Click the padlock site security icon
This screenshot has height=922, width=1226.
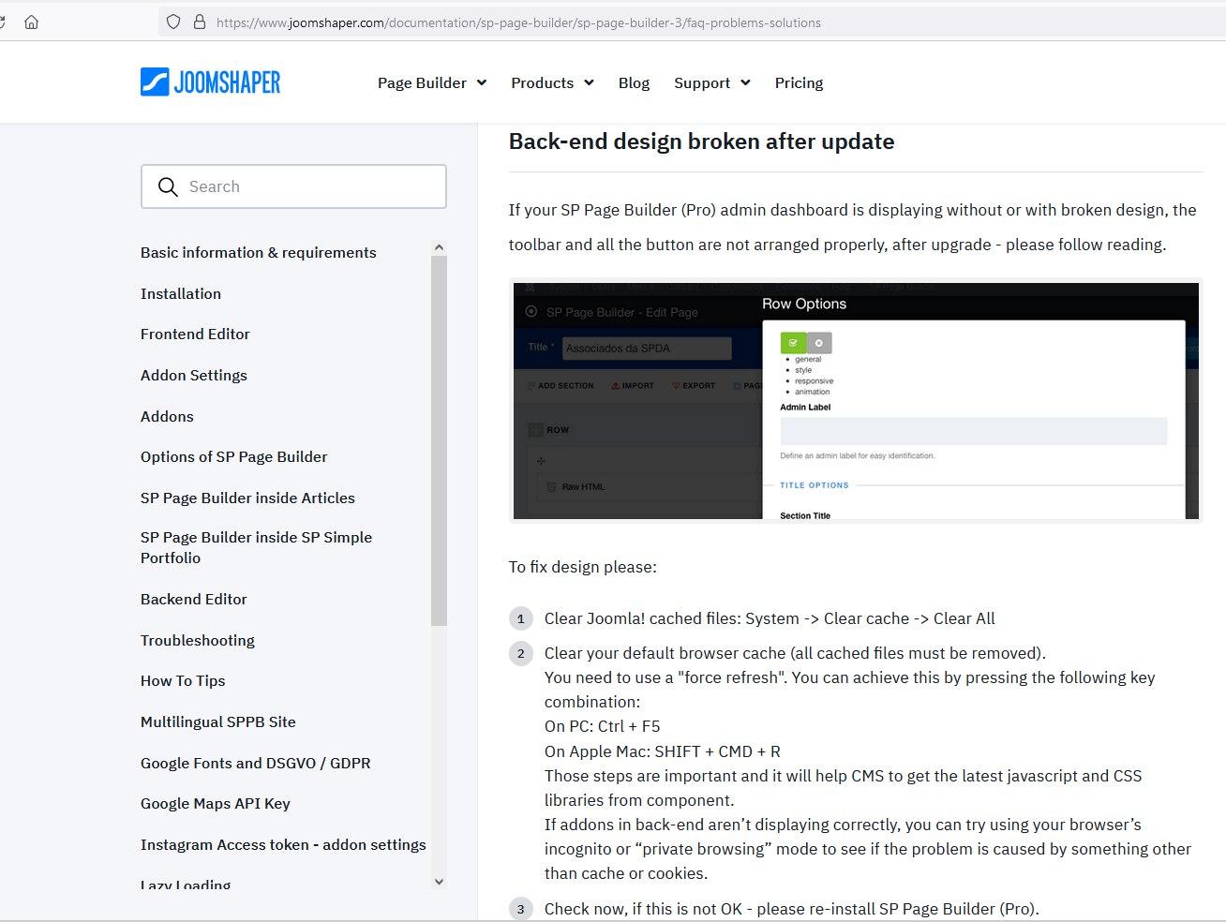(x=200, y=22)
